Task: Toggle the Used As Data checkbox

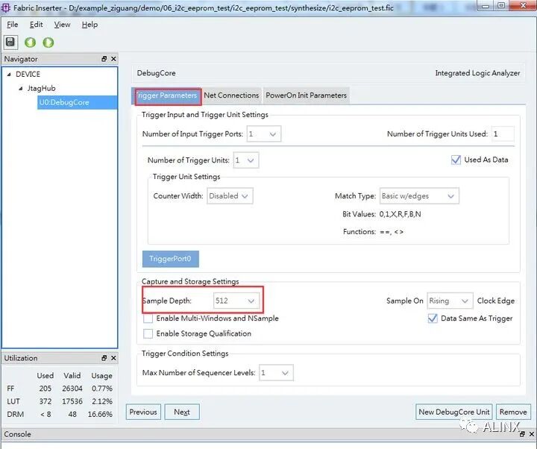Action: point(456,160)
